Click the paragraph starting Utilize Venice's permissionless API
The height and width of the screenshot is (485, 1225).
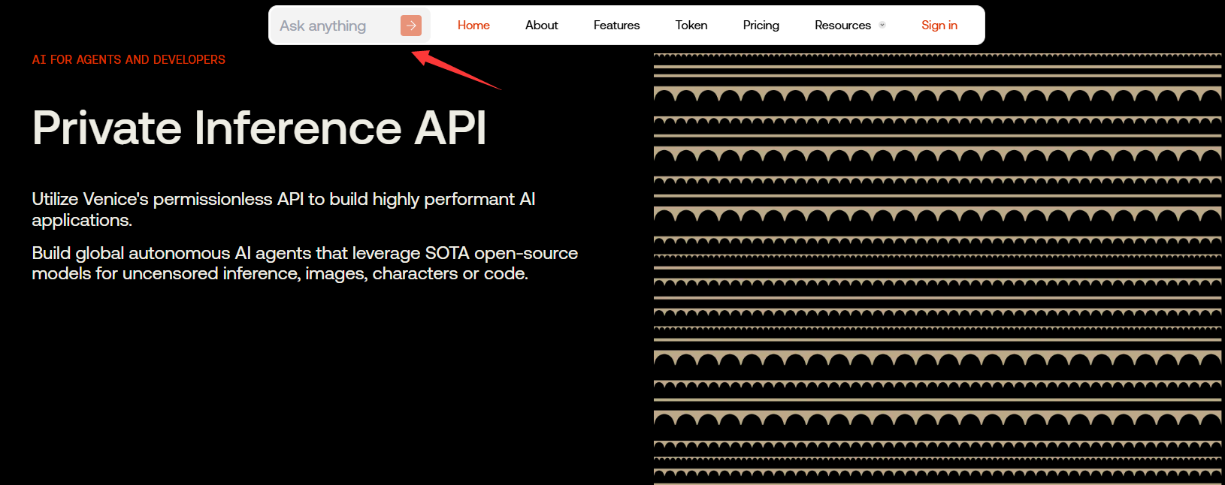(283, 209)
